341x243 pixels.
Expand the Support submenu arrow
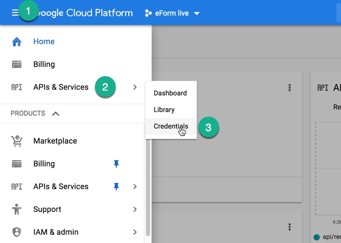[135, 209]
